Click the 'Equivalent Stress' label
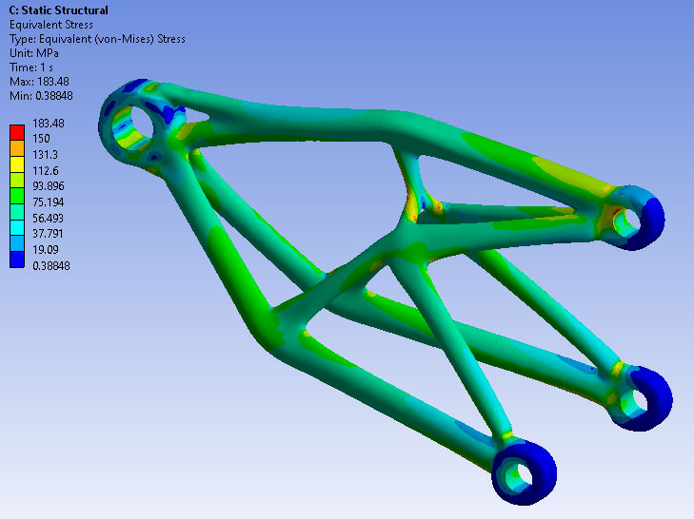 click(50, 25)
